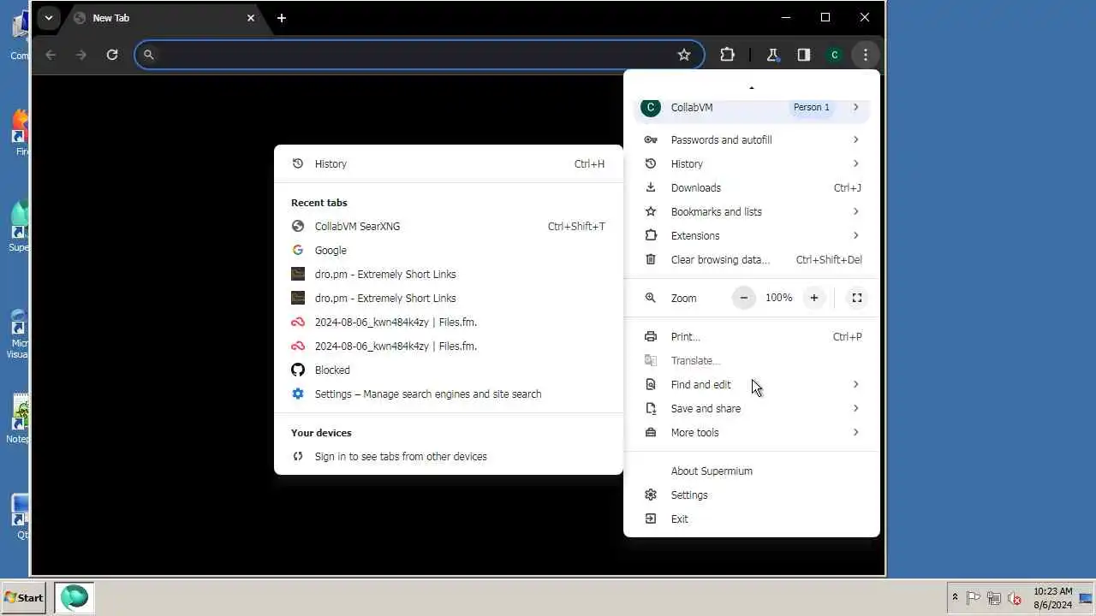The image size is (1096, 616).
Task: Expand Find and edit submenu
Action: click(752, 384)
